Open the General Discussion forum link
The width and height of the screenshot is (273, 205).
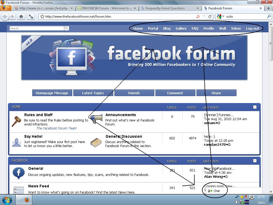click(x=124, y=136)
